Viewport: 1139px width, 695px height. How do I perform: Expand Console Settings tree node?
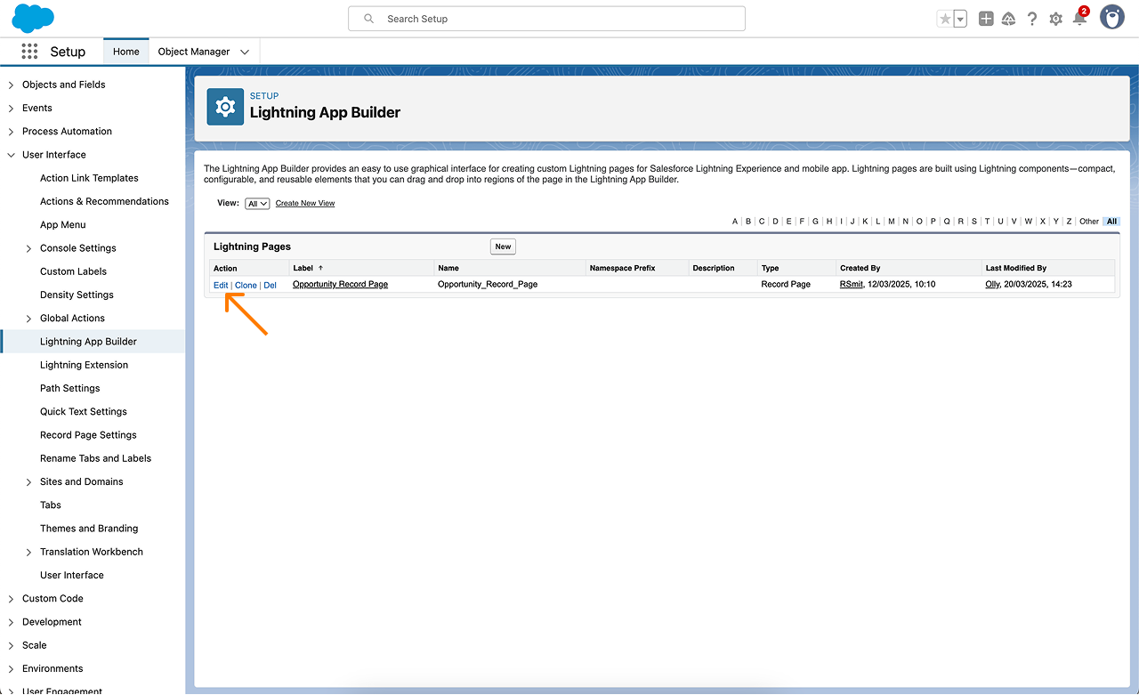(x=29, y=248)
